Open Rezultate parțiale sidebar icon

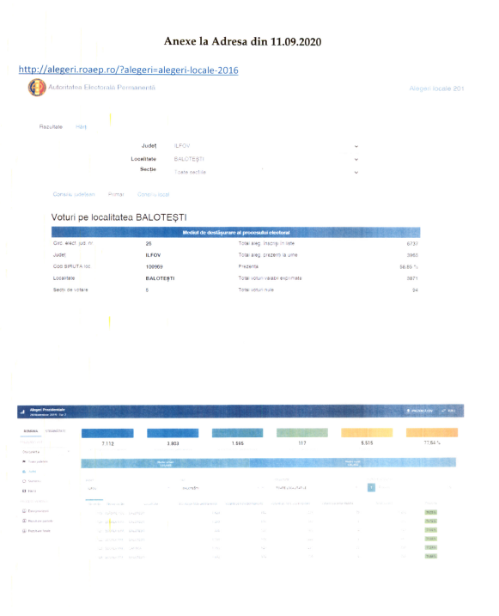24,521
